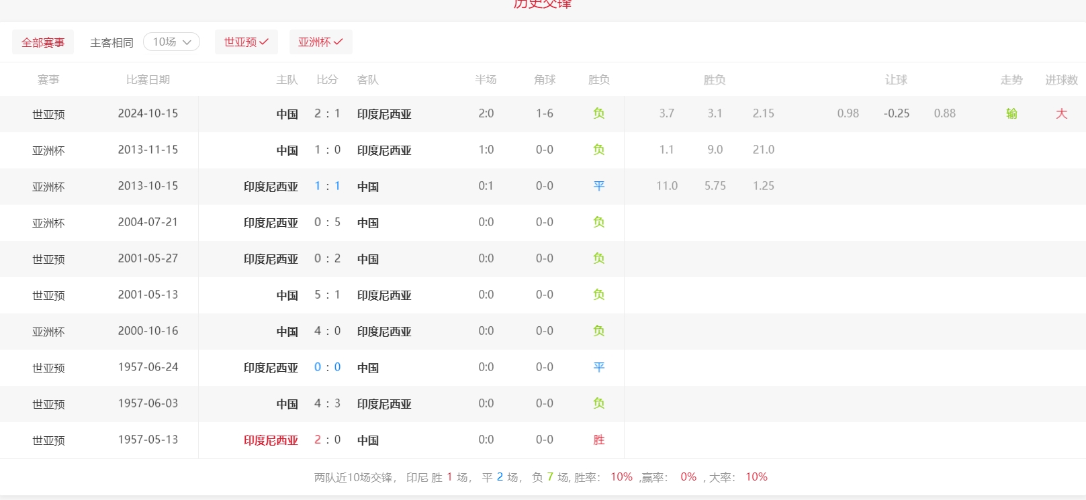
Task: Select the -0.25 handicap value
Action: click(896, 113)
